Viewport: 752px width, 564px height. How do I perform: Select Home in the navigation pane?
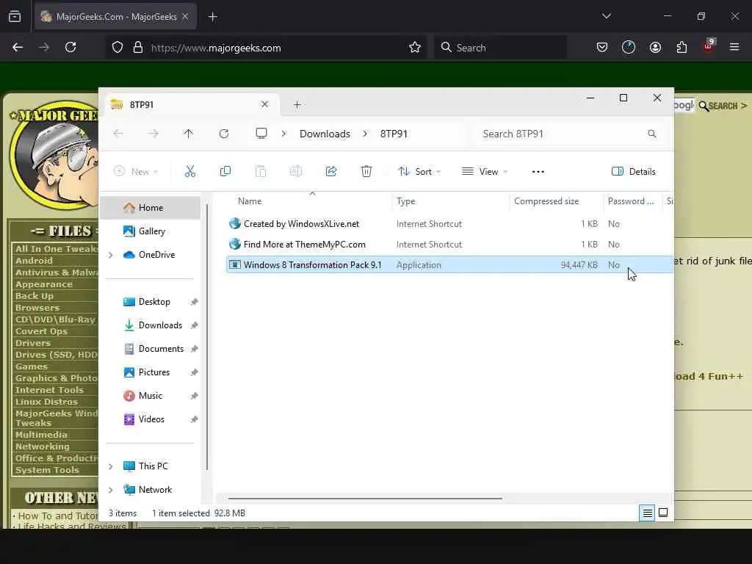tap(150, 208)
